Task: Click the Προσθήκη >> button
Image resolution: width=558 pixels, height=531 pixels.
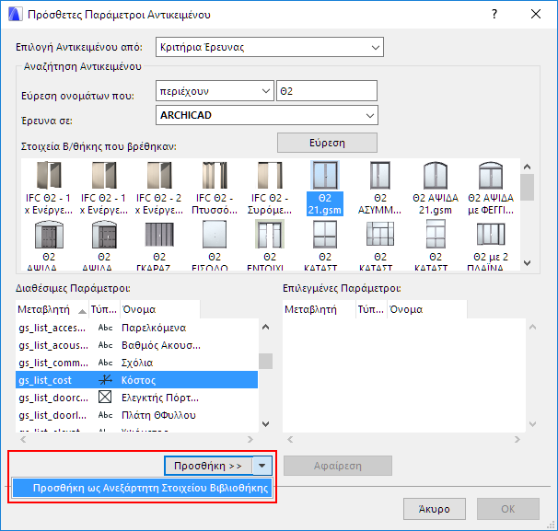Action: (208, 466)
